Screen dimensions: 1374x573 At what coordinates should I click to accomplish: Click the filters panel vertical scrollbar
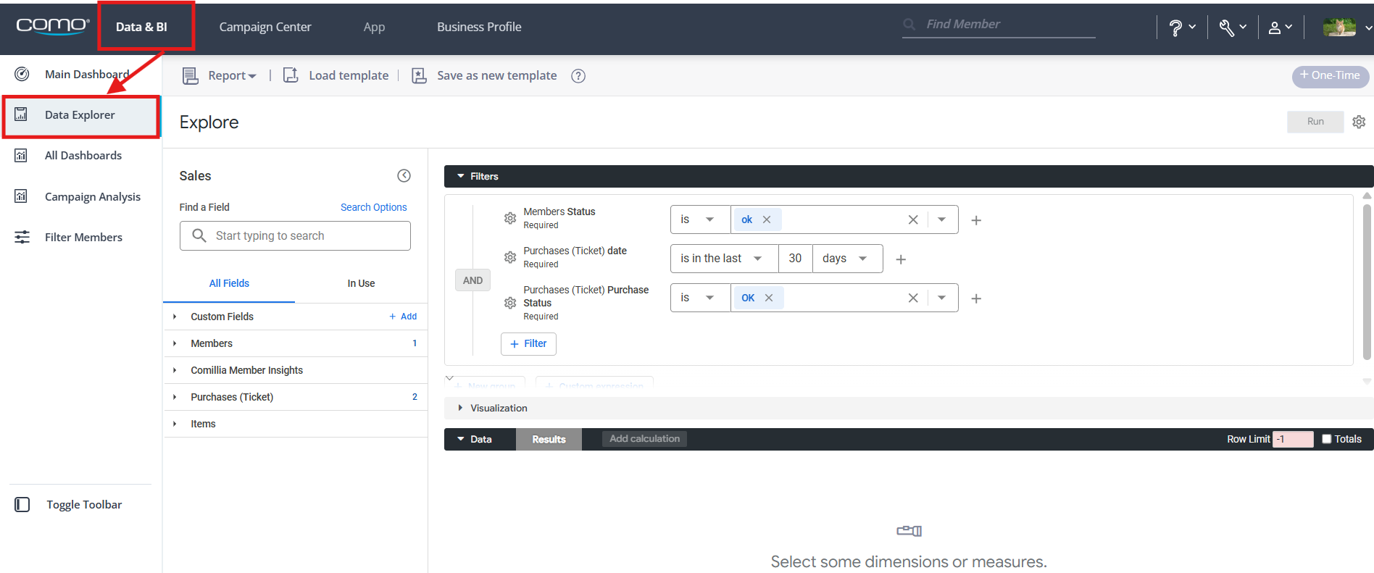[1367, 283]
